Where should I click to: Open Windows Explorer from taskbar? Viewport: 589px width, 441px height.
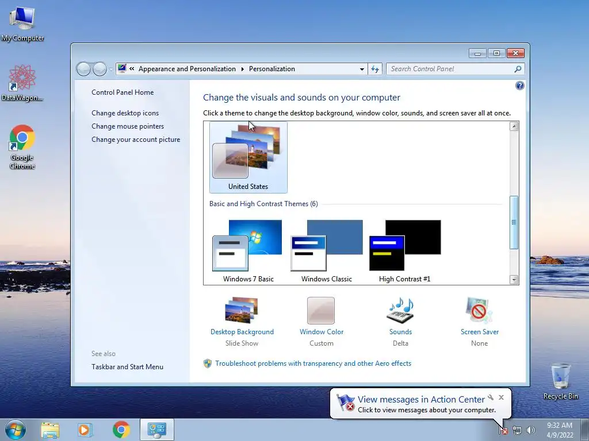50,430
